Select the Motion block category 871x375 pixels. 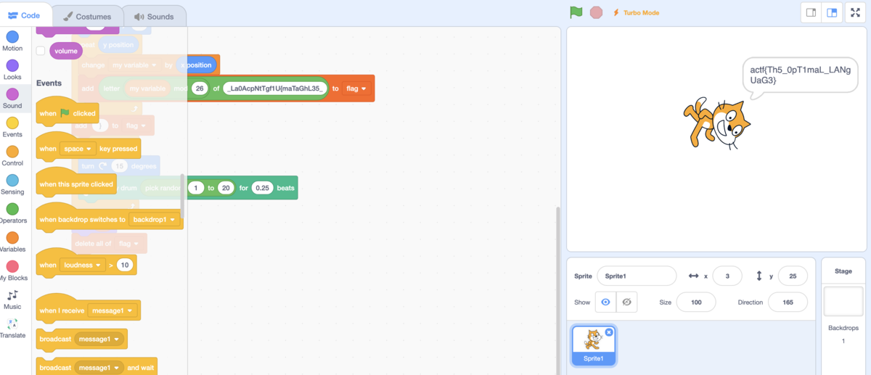(12, 41)
